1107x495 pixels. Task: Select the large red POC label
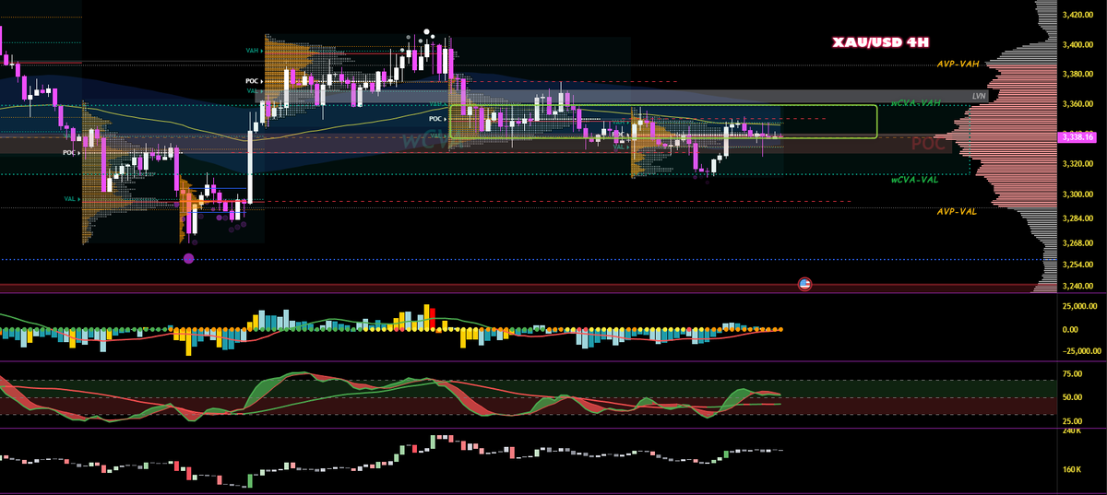(x=927, y=144)
